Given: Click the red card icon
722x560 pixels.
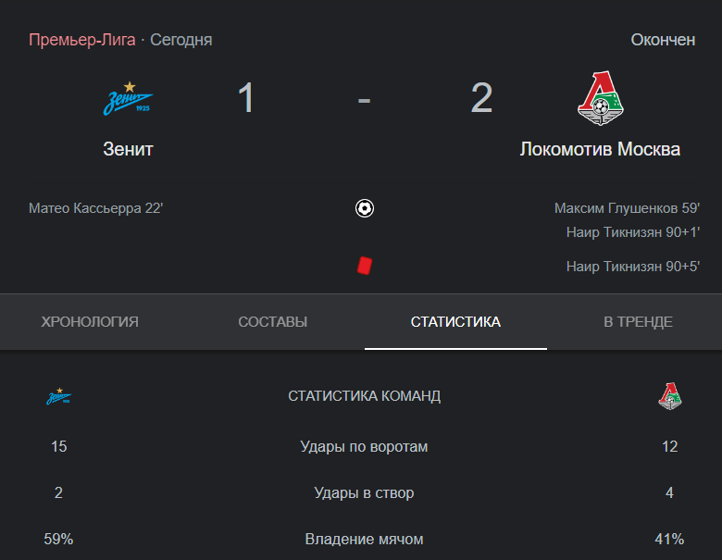Looking at the screenshot, I should 364,266.
